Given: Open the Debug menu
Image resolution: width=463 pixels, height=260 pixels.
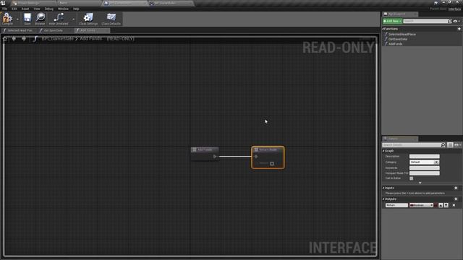Looking at the screenshot, I should (48, 9).
